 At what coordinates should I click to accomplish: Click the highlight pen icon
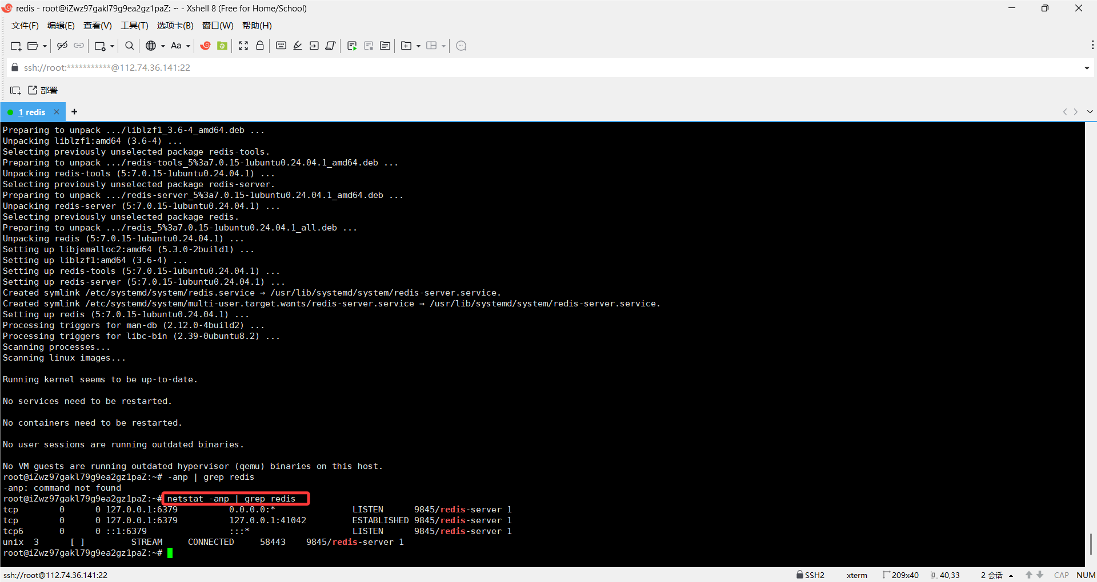click(298, 46)
